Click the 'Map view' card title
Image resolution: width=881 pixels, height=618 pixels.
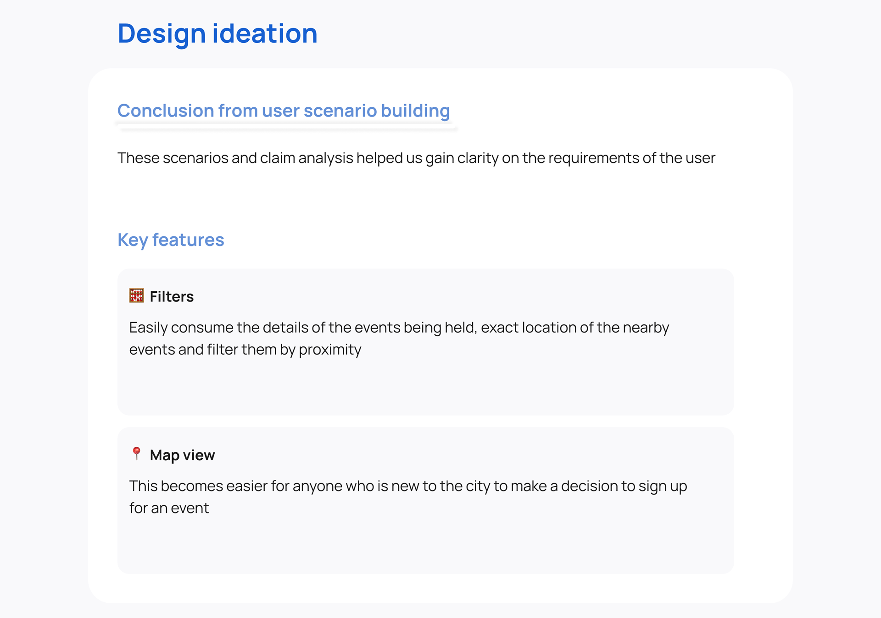click(182, 455)
